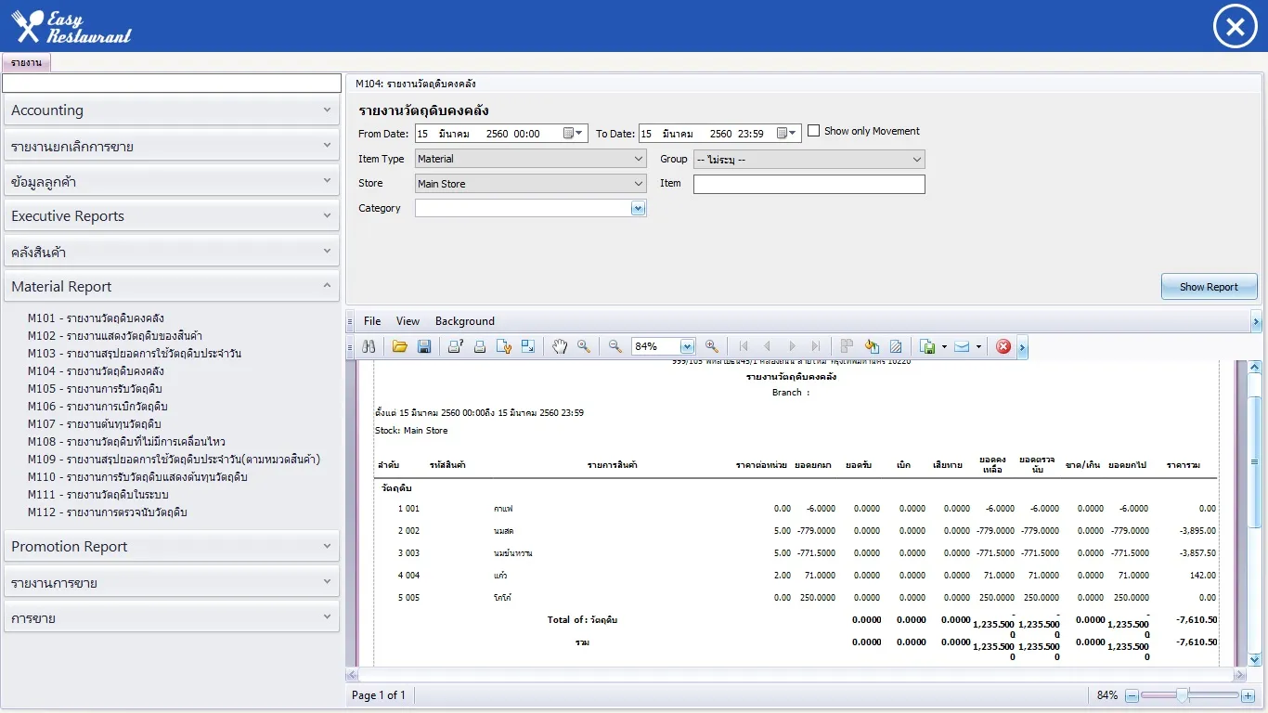Expand the Accounting section
The width and height of the screenshot is (1268, 713).
[x=172, y=110]
